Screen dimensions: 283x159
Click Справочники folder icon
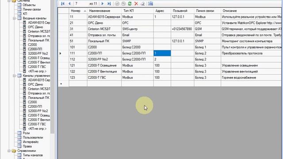pos(14,151)
